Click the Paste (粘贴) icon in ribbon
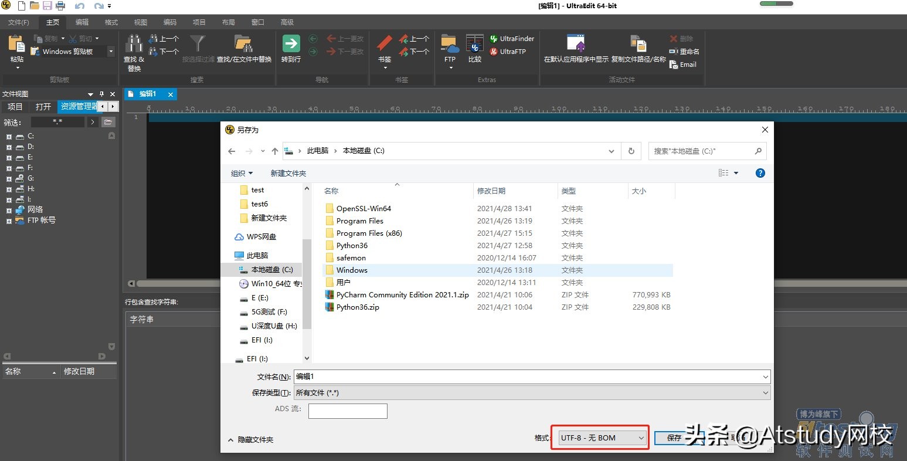The height and width of the screenshot is (461, 907). [x=17, y=45]
